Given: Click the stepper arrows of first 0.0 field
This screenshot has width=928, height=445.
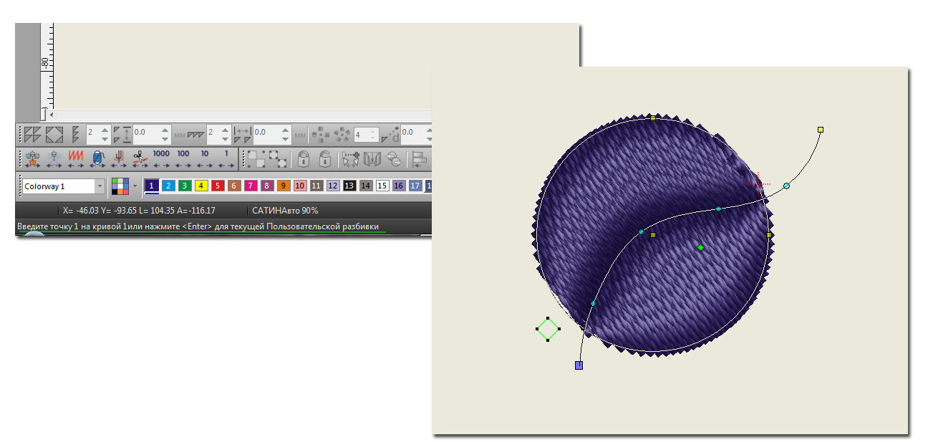Looking at the screenshot, I should (165, 134).
